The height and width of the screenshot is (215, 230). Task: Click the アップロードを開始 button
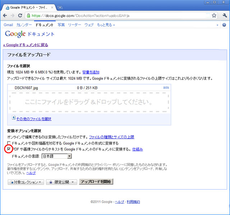[96, 182]
